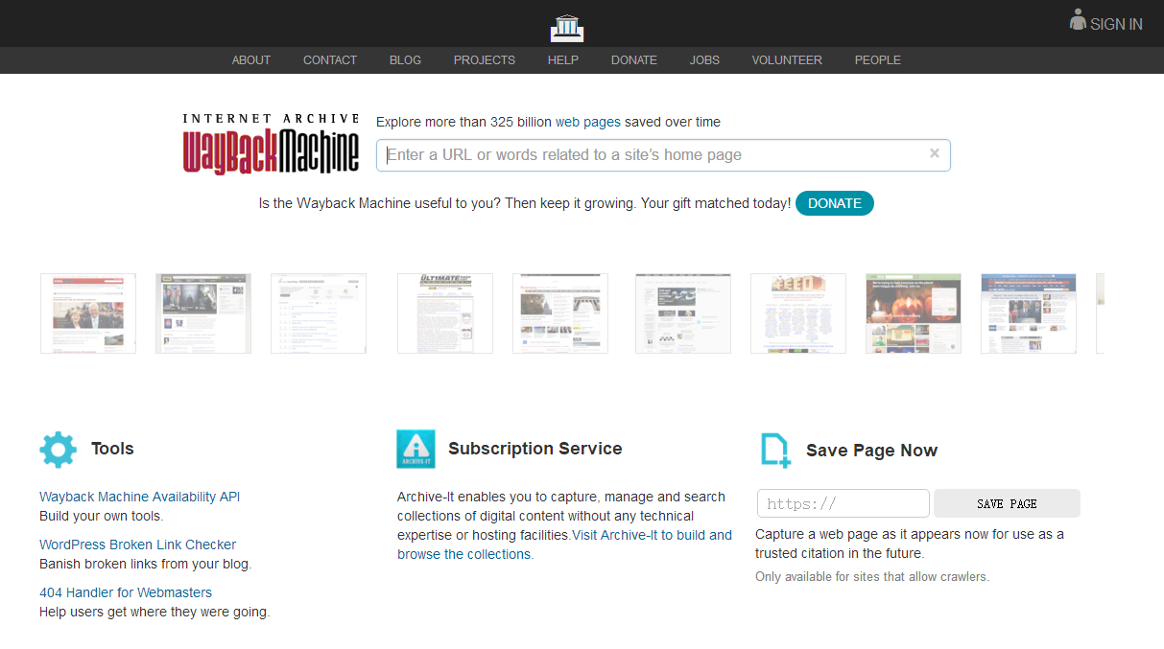Screen dimensions: 1164x649
Task: Click the 'Save Page Now' heading
Action: 871,451
